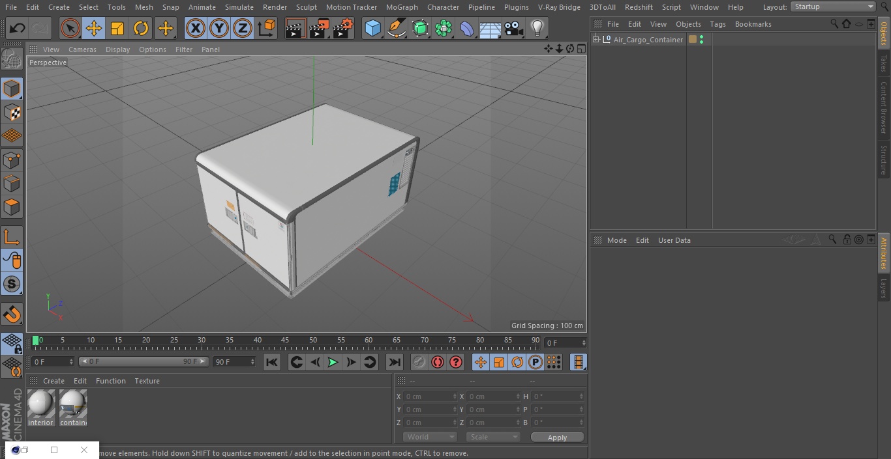Toggle autokeying button
The height and width of the screenshot is (459, 891).
click(x=438, y=363)
